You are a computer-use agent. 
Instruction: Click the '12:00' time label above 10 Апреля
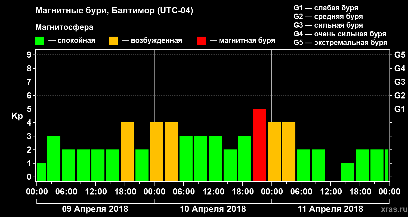click(x=213, y=192)
